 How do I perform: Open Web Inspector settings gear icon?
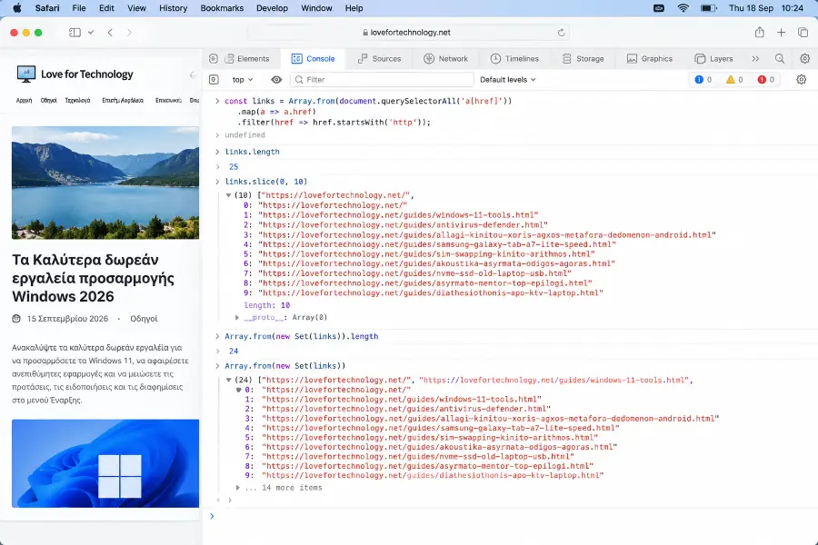(x=805, y=59)
